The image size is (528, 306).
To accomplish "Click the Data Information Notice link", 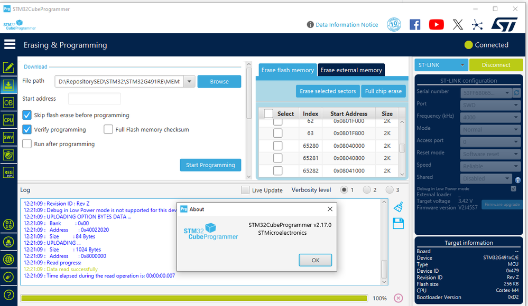I will coord(347,25).
